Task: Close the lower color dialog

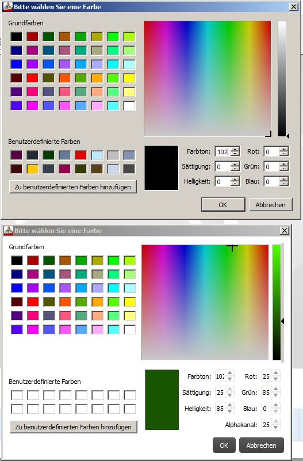Action: [284, 230]
